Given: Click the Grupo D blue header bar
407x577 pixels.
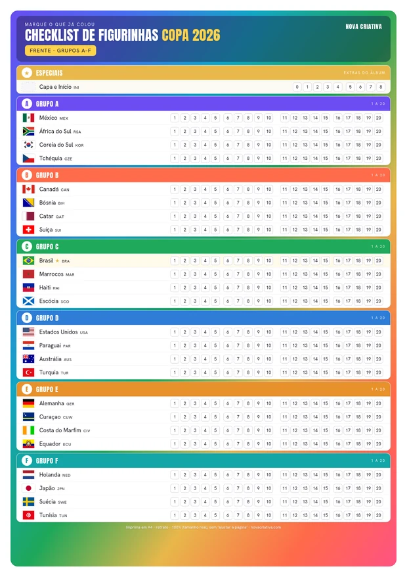Looking at the screenshot, I should tap(203, 318).
